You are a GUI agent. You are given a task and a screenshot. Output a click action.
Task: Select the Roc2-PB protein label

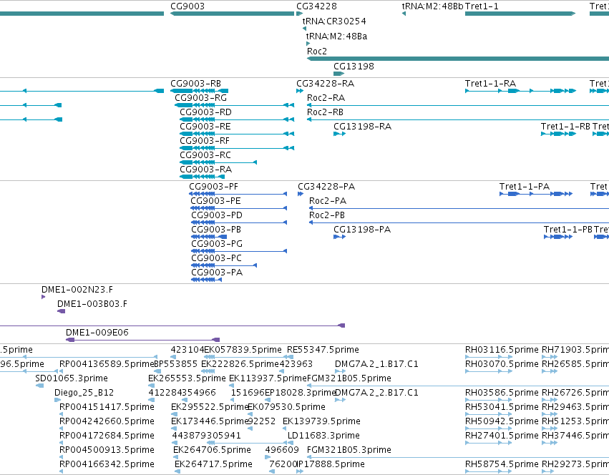(x=327, y=215)
